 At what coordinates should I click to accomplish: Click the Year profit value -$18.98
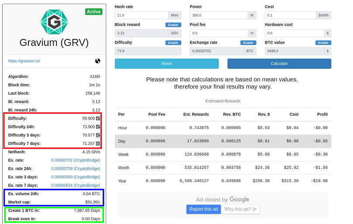click(320, 181)
